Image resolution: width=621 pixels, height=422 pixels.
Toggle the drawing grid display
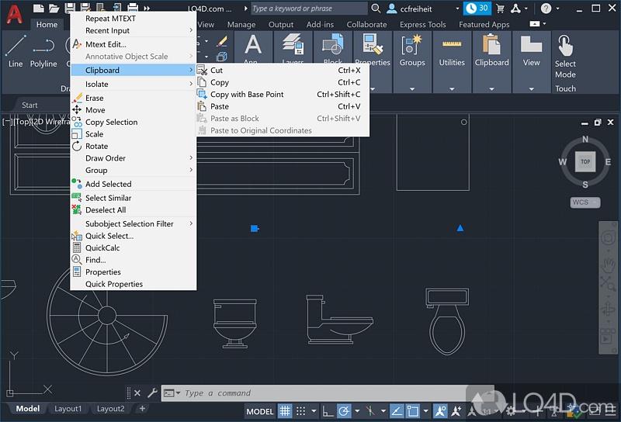(x=286, y=411)
